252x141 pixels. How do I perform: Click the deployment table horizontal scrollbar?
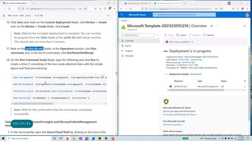click(x=196, y=90)
